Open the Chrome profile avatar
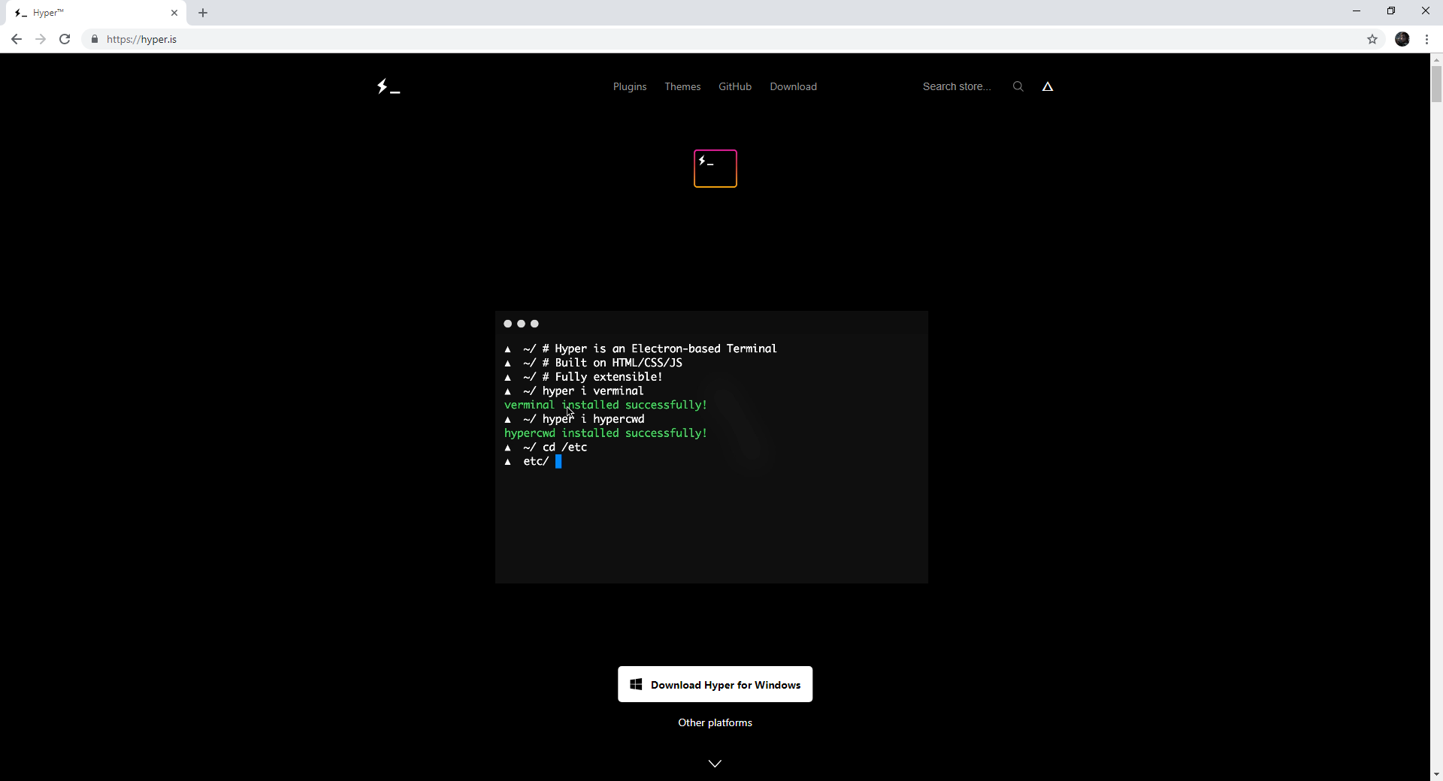This screenshot has height=781, width=1443. pos(1402,39)
